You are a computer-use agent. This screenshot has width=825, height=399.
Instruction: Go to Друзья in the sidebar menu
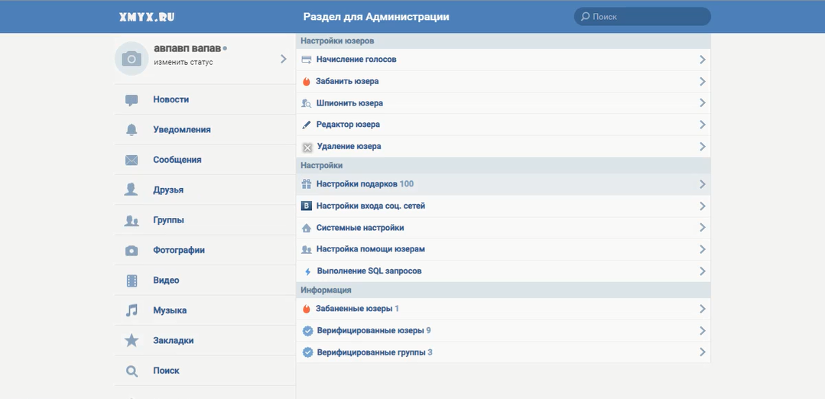click(x=168, y=190)
